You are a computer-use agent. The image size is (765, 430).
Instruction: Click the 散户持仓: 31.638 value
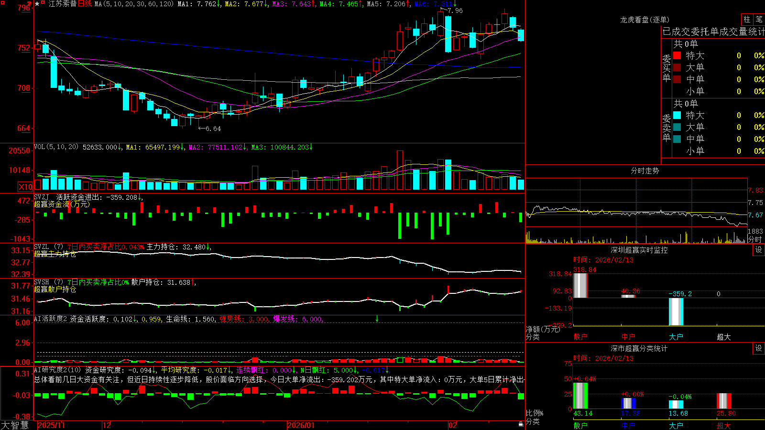pyautogui.click(x=161, y=282)
